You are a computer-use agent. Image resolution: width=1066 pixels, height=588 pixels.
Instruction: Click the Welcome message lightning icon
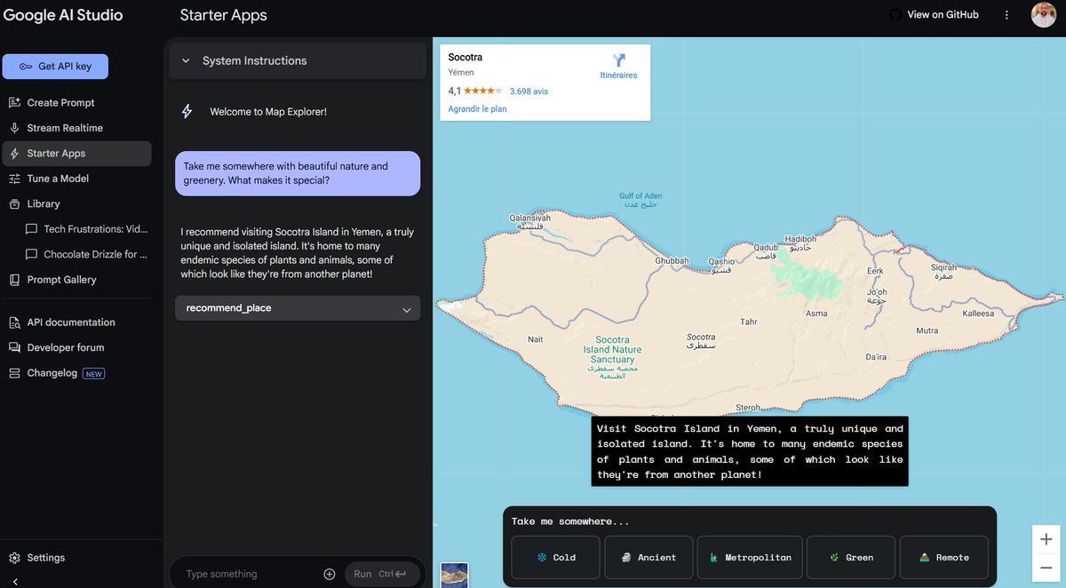click(187, 112)
